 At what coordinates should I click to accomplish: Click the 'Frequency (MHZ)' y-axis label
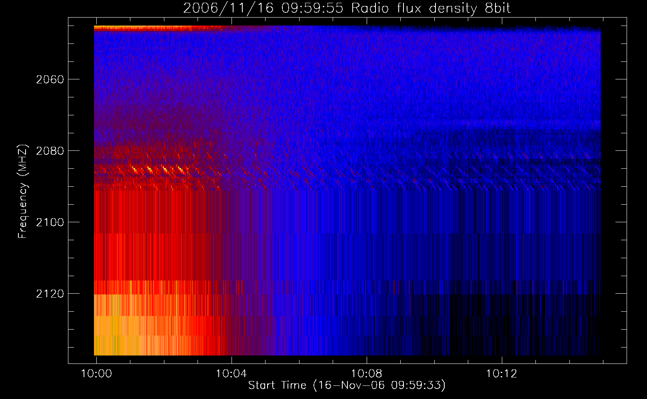tap(23, 192)
